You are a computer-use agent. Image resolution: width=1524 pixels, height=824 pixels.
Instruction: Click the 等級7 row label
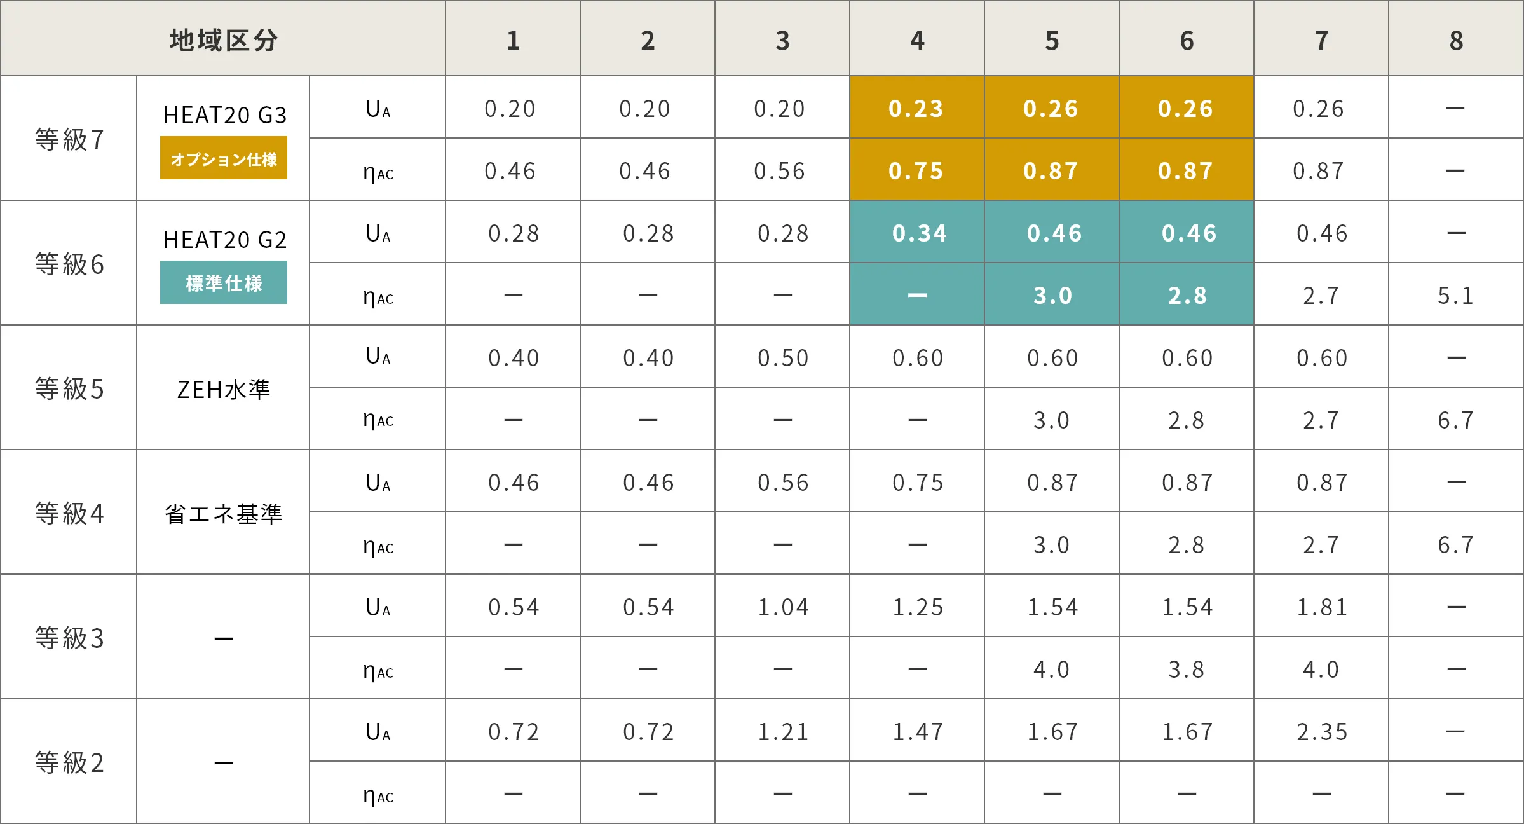(x=69, y=139)
